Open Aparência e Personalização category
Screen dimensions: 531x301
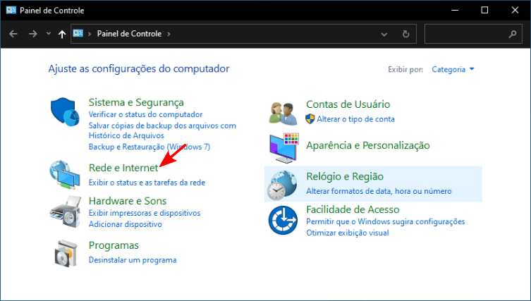[x=368, y=146]
